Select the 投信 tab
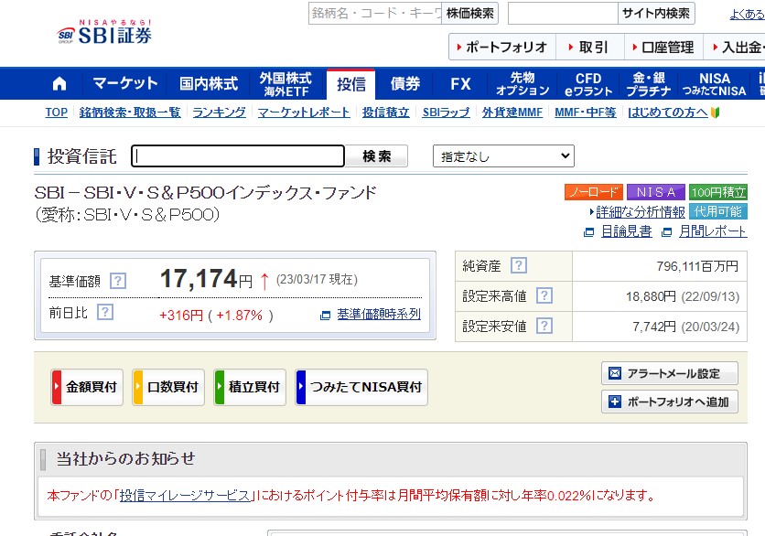The width and height of the screenshot is (765, 536). (x=350, y=84)
